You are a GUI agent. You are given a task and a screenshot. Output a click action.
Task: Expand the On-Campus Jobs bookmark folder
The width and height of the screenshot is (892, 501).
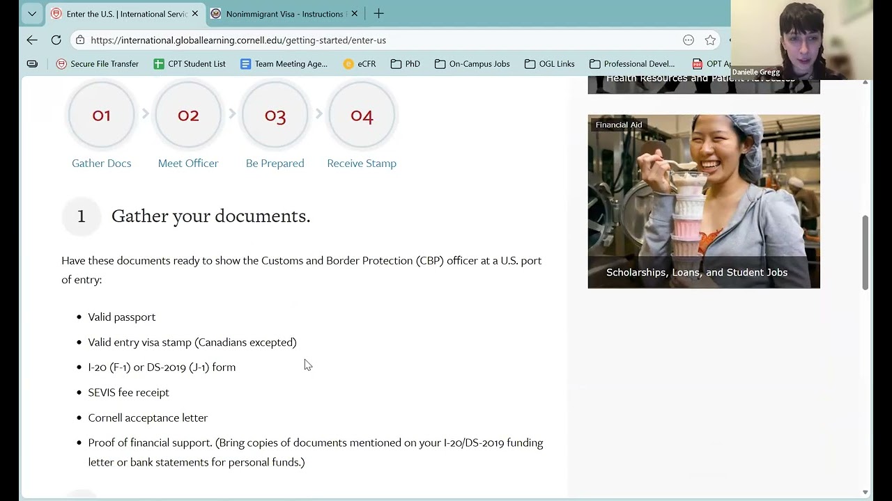click(x=472, y=64)
